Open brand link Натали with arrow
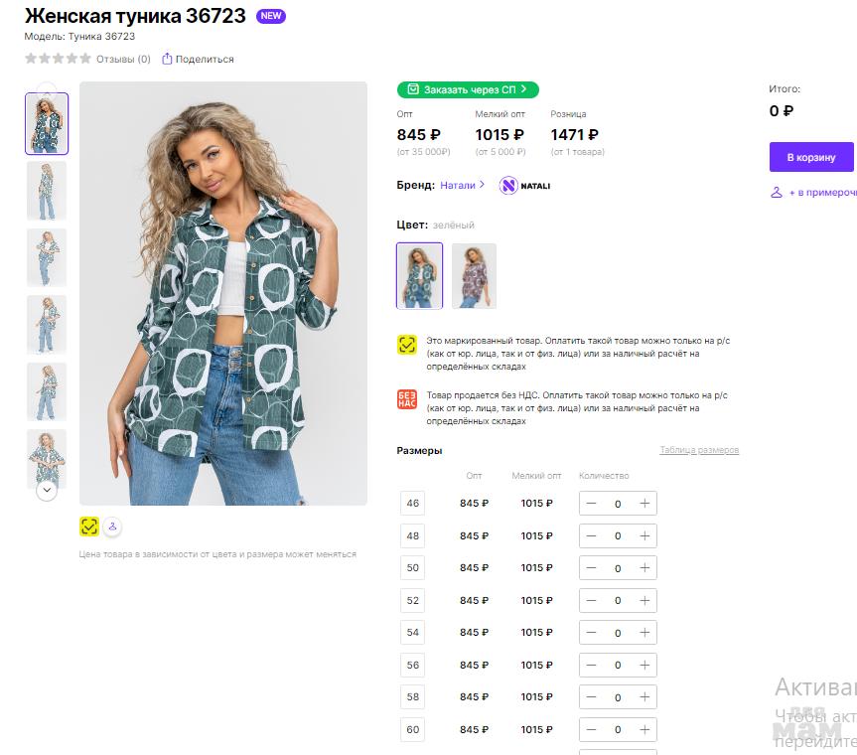This screenshot has width=857, height=755. tap(463, 185)
